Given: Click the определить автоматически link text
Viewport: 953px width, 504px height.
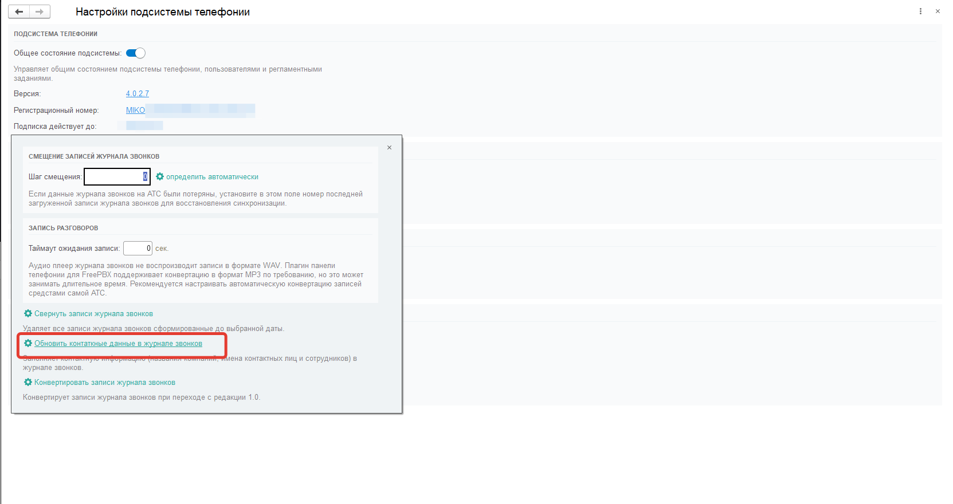Looking at the screenshot, I should (x=212, y=177).
